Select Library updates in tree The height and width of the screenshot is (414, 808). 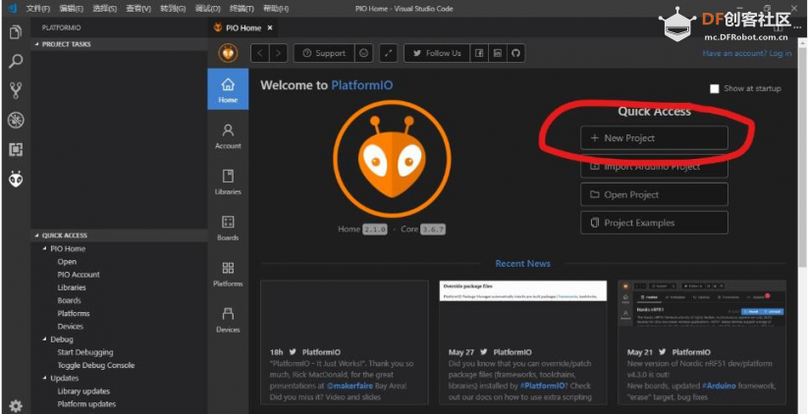click(x=83, y=390)
